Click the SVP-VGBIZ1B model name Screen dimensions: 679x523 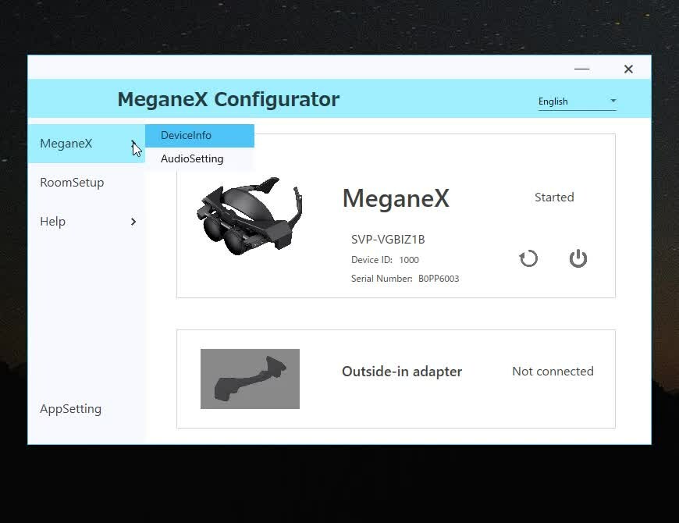388,240
